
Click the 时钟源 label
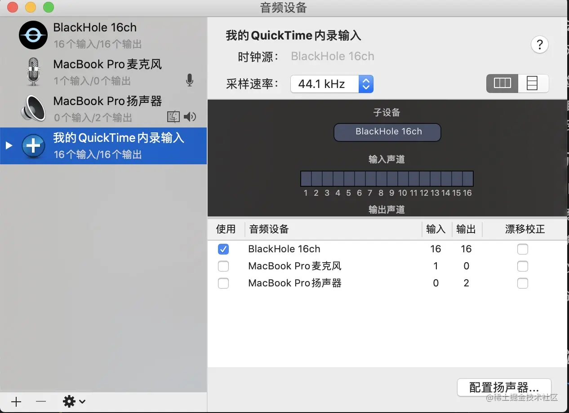pyautogui.click(x=258, y=57)
